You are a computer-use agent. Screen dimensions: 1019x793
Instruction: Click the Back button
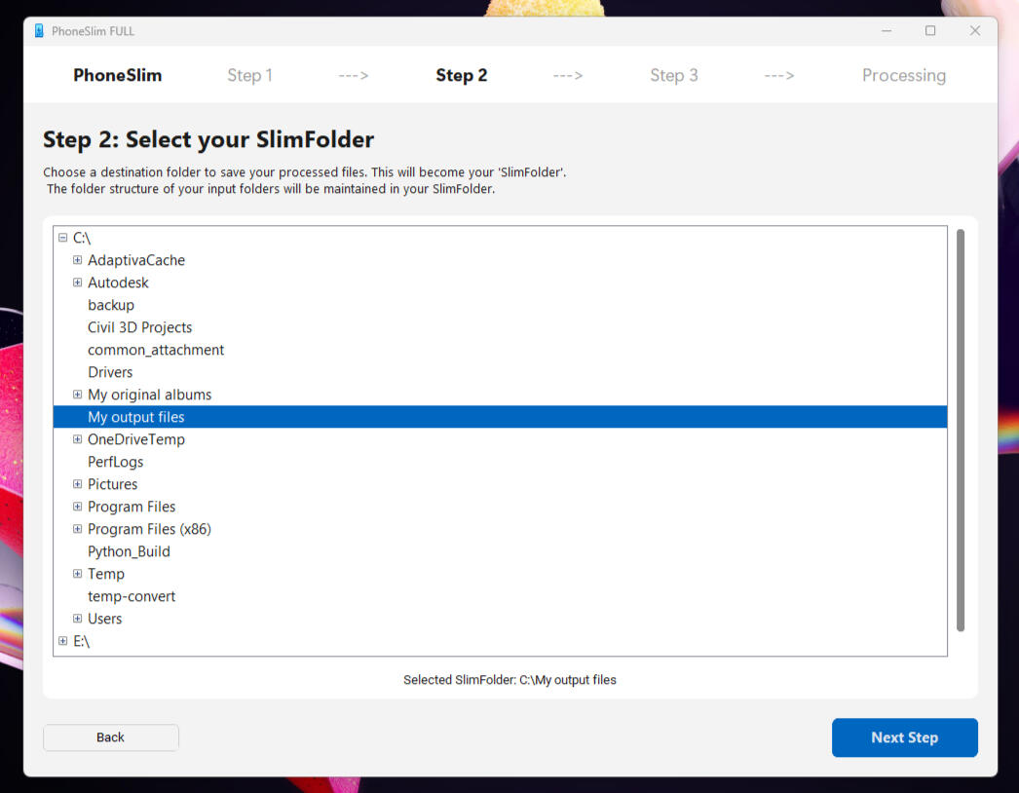111,737
